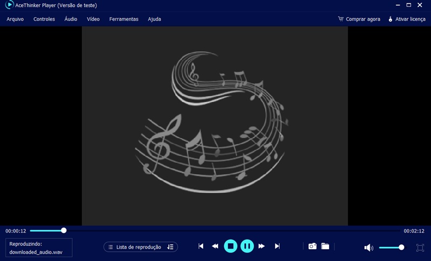Click the music notes artwork
This screenshot has width=431, height=261.
pyautogui.click(x=212, y=122)
